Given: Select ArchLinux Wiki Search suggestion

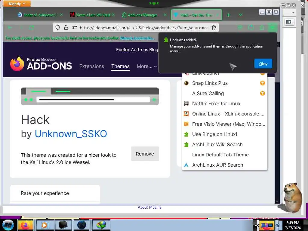Looking at the screenshot, I should (x=224, y=144).
